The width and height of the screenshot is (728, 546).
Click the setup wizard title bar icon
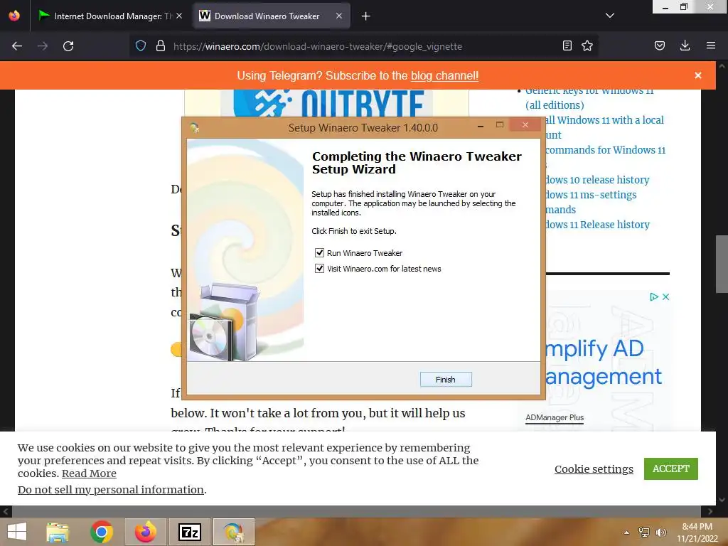click(x=195, y=127)
